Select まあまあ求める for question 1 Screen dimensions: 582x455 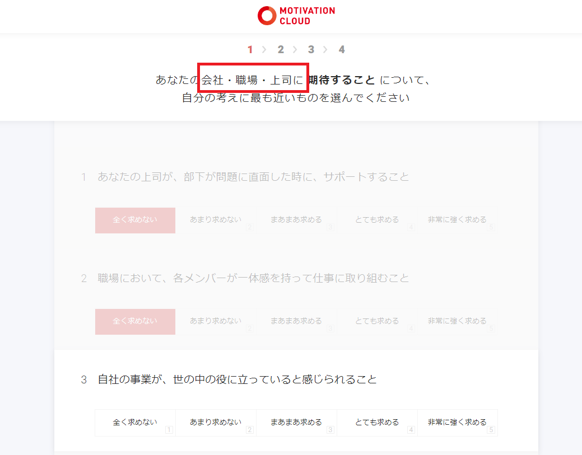(x=296, y=221)
